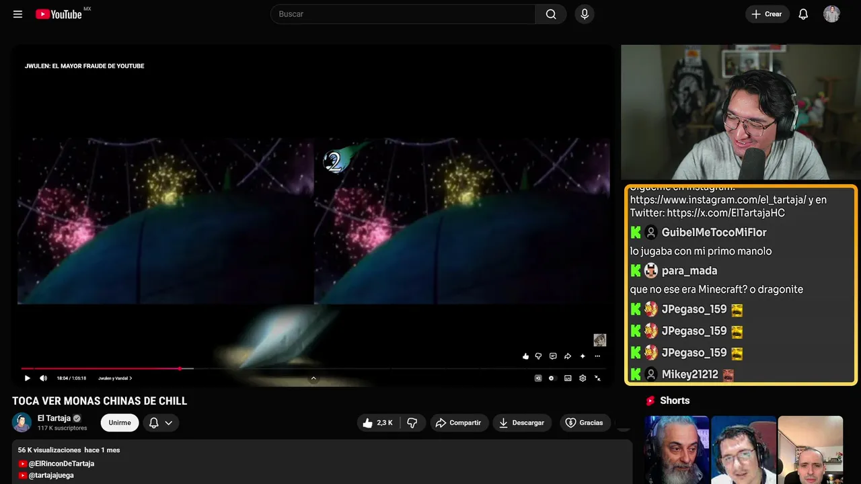Open the YouTube guide hamburger menu
The height and width of the screenshot is (484, 861).
coord(17,14)
